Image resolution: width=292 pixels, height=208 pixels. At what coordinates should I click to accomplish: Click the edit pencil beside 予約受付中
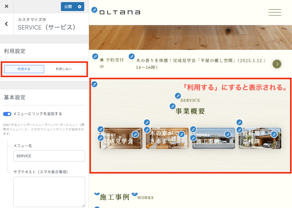(x=95, y=56)
